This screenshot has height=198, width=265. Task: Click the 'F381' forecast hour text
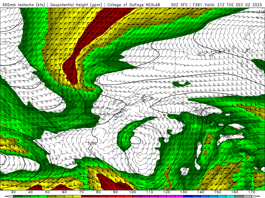point(197,5)
